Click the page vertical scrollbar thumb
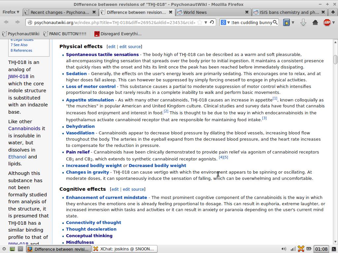This screenshot has width=338, height=253. (335, 59)
